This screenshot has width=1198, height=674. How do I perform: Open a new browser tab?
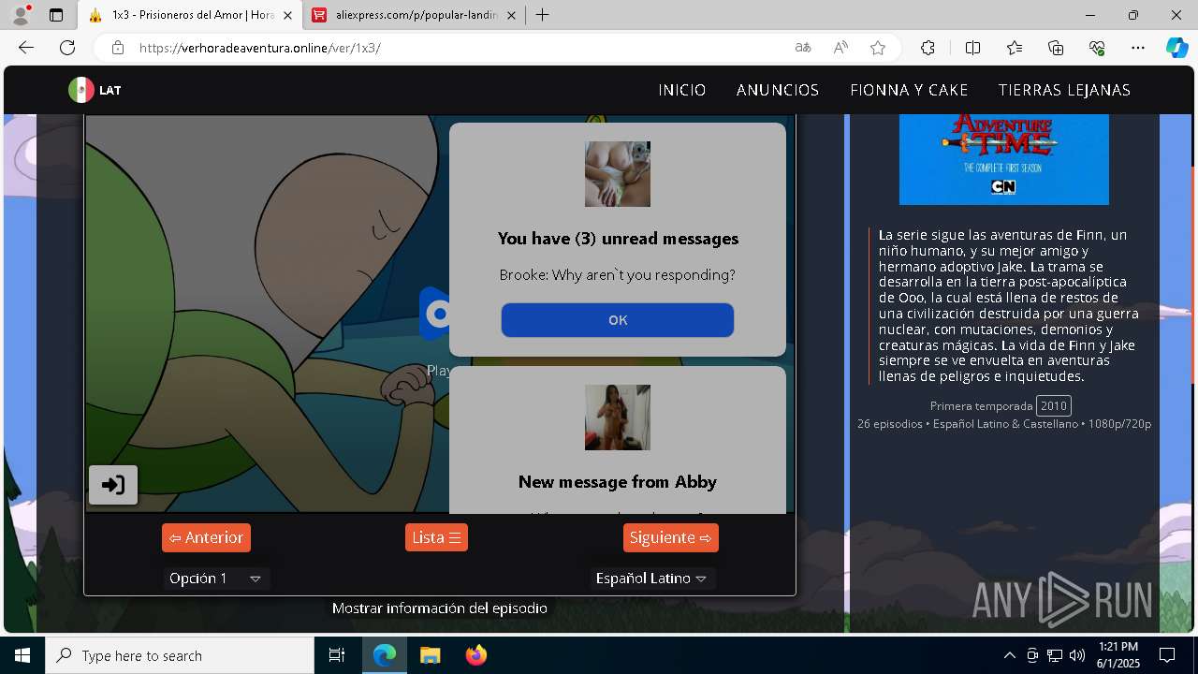point(542,15)
